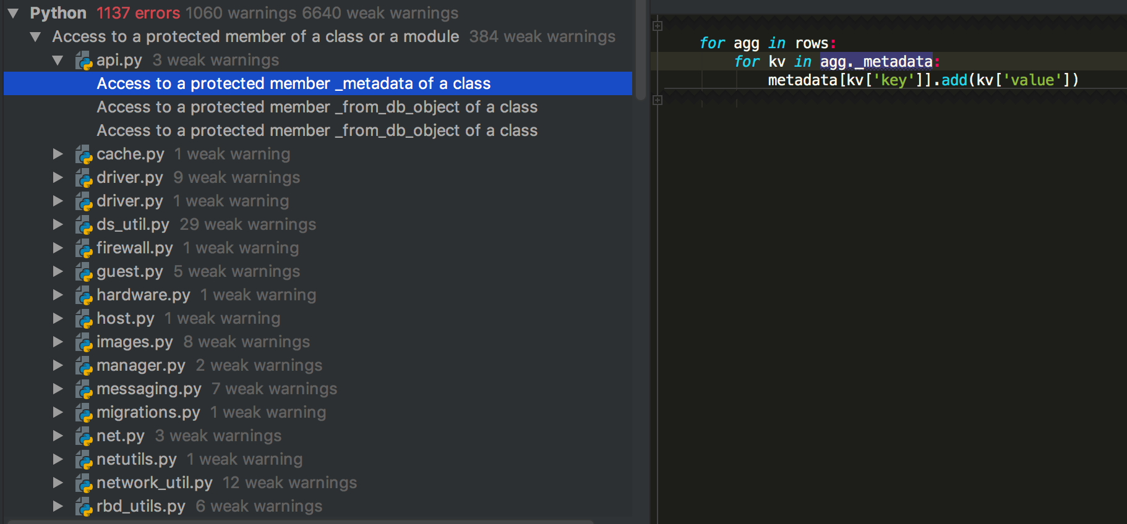Image resolution: width=1127 pixels, height=524 pixels.
Task: Toggle code fold marker above the for loop
Action: click(x=658, y=26)
